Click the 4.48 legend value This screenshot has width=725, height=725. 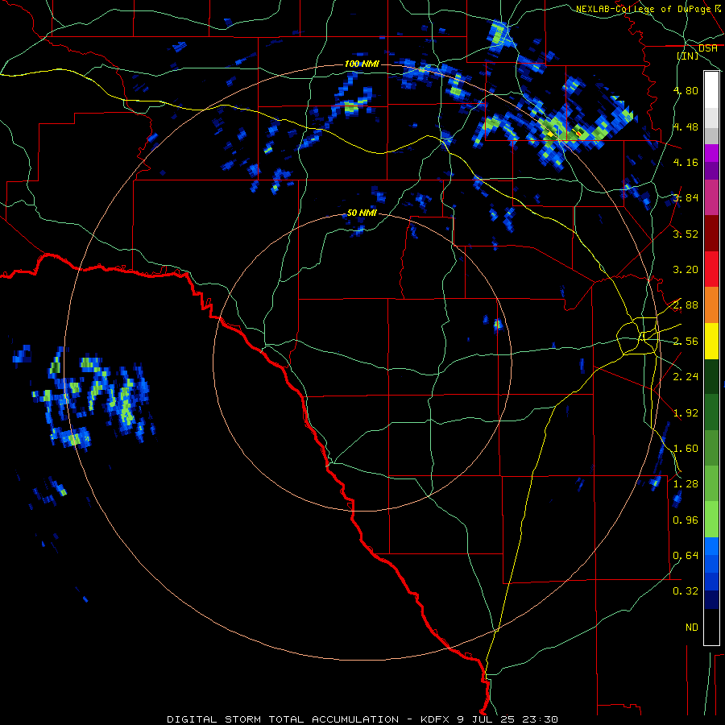coord(686,126)
